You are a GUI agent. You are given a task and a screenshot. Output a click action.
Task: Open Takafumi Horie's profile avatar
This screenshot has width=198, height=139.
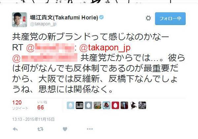(19, 20)
